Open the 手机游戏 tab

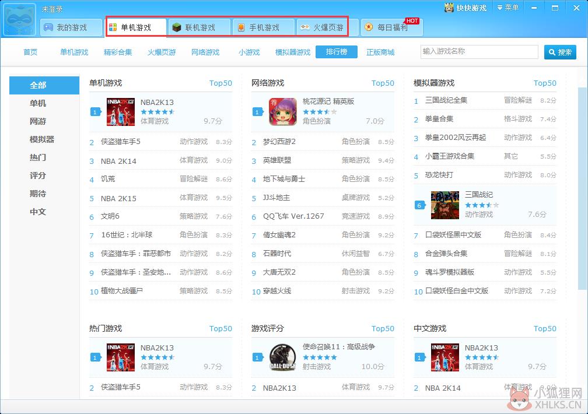tap(264, 27)
